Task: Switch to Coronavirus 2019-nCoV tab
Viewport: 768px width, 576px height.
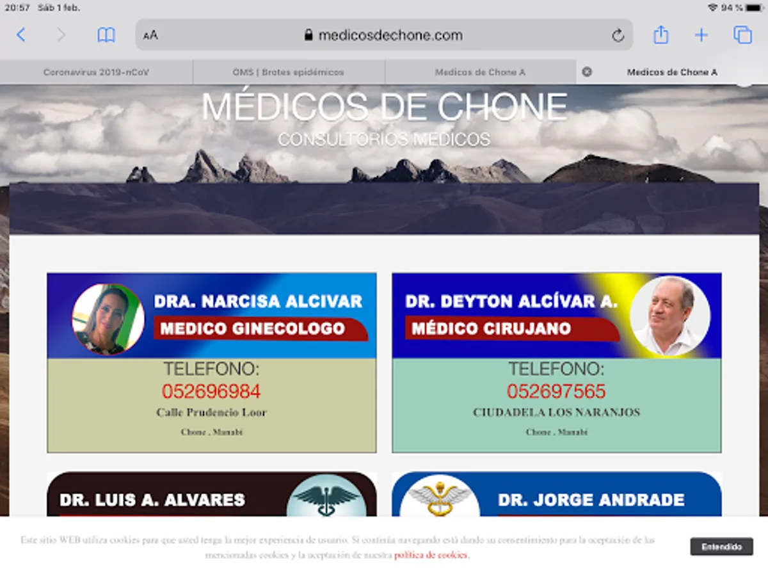Action: point(96,72)
